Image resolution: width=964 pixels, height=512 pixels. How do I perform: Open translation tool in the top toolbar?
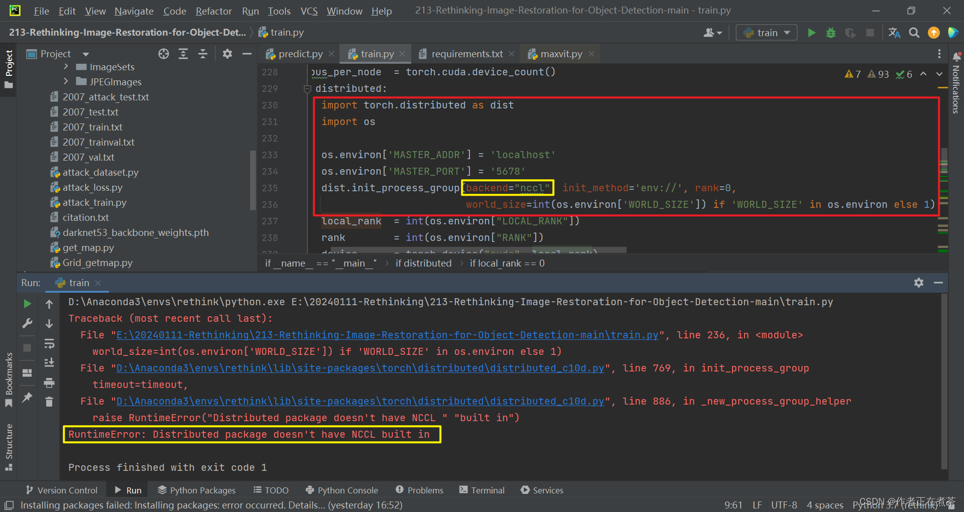894,32
